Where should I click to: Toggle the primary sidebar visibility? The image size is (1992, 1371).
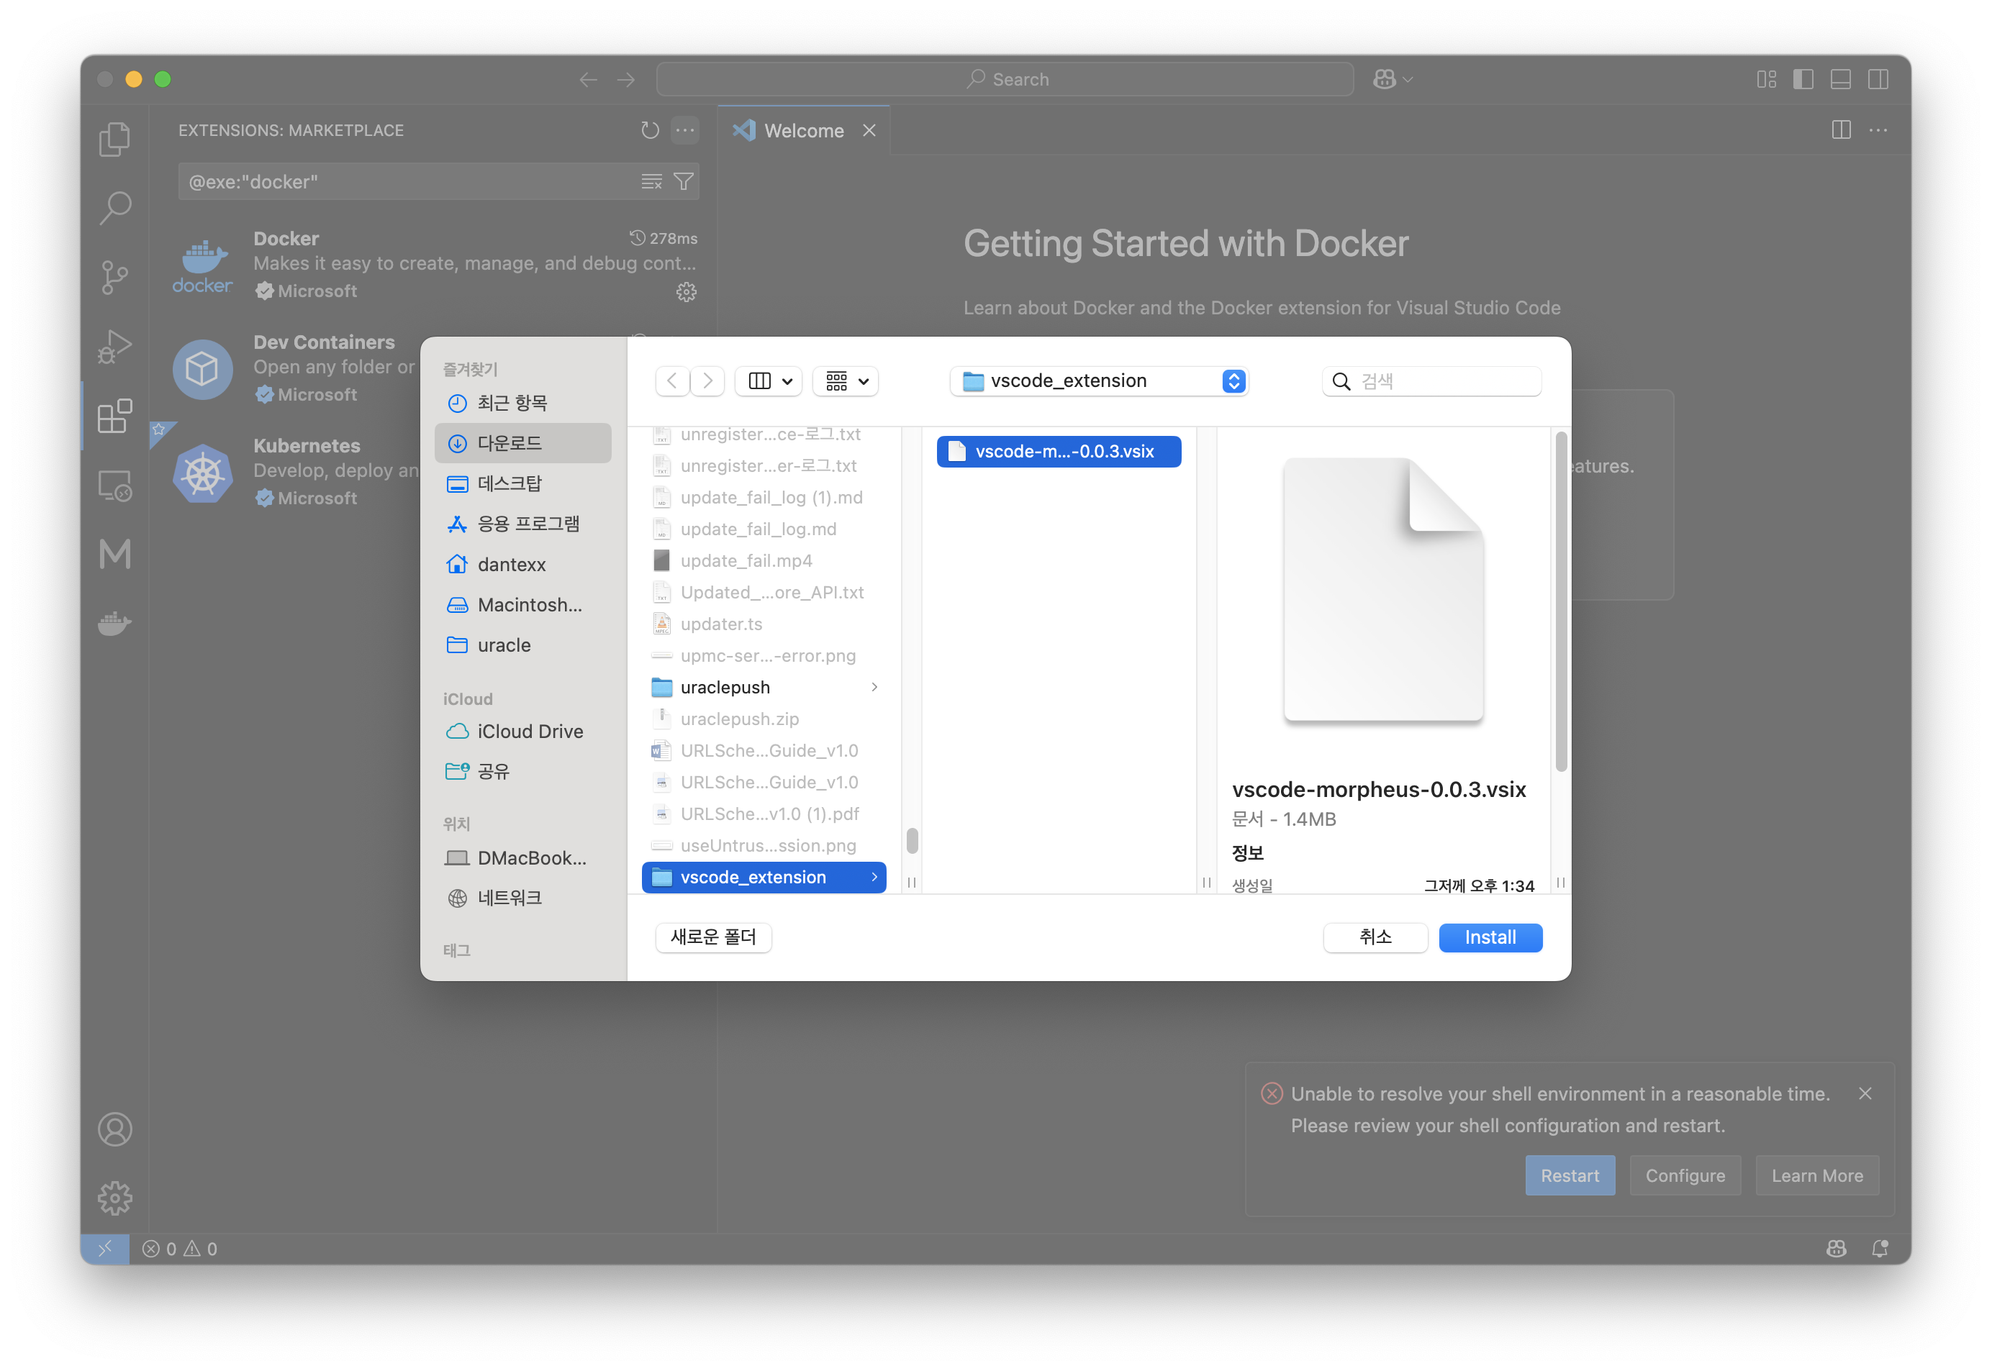tap(1803, 79)
